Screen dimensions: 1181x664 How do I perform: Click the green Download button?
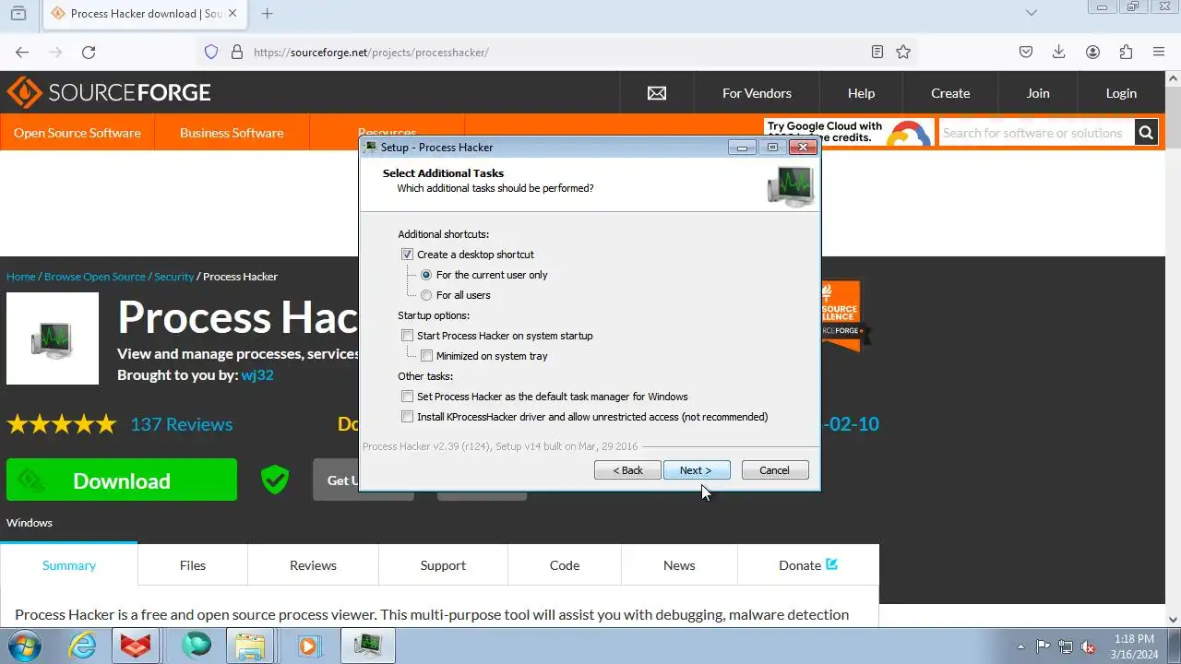pos(122,480)
